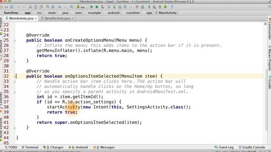Click android in the breadcrumb bar
The height and width of the screenshot is (152, 271).
[113, 13]
